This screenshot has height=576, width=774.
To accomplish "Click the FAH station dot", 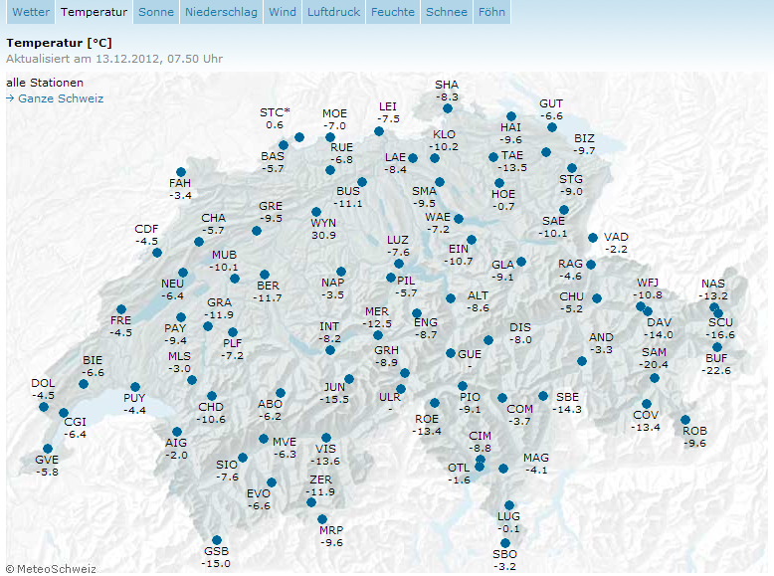I will pyautogui.click(x=181, y=172).
